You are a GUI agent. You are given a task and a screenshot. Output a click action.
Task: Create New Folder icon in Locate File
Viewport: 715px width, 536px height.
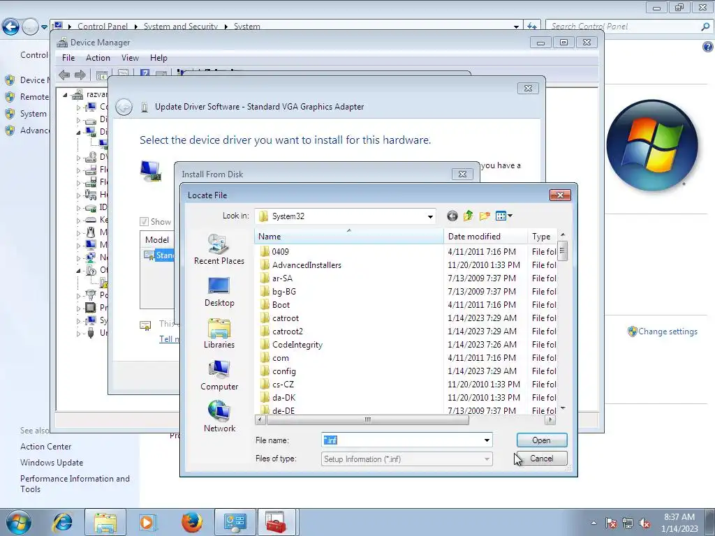485,216
